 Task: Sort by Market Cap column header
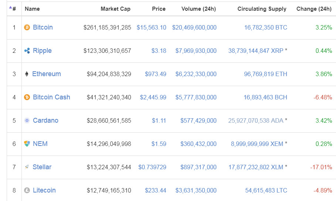tap(115, 9)
